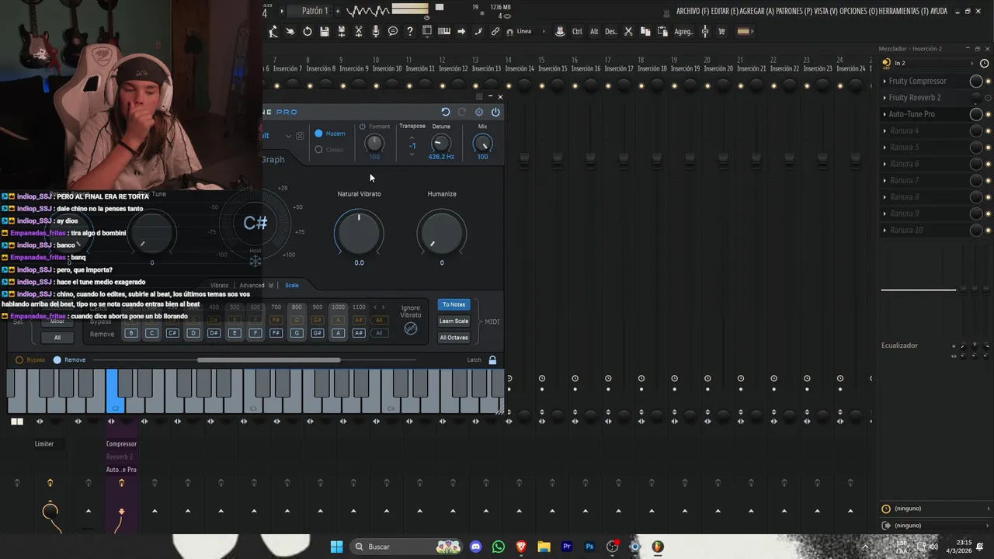Click the circular refresh arrow toolbar icon
Viewport: 994px width, 559px height.
(x=308, y=32)
